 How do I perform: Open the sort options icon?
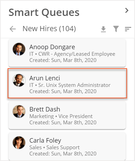128,29
